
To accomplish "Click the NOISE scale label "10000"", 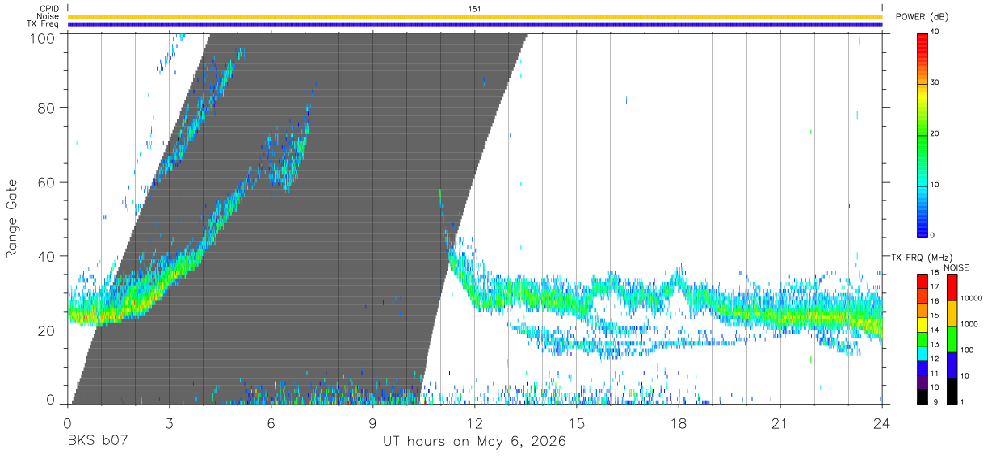I will click(971, 298).
